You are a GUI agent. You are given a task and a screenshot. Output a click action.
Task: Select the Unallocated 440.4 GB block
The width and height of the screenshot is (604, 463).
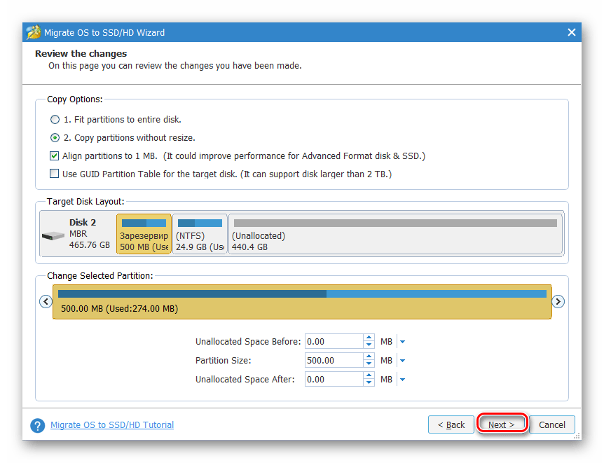(x=396, y=234)
